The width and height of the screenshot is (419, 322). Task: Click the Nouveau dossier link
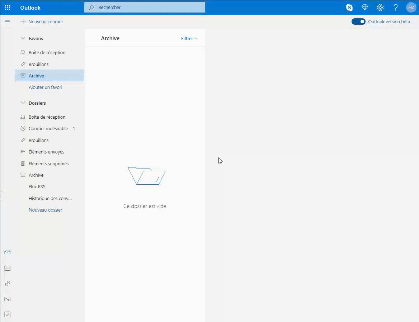pos(45,210)
